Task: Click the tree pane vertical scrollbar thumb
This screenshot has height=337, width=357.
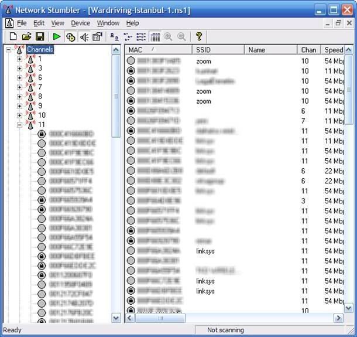Action: click(116, 96)
